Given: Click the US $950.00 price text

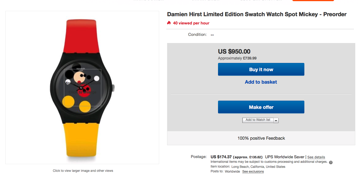Looking at the screenshot, I should click(x=234, y=52).
